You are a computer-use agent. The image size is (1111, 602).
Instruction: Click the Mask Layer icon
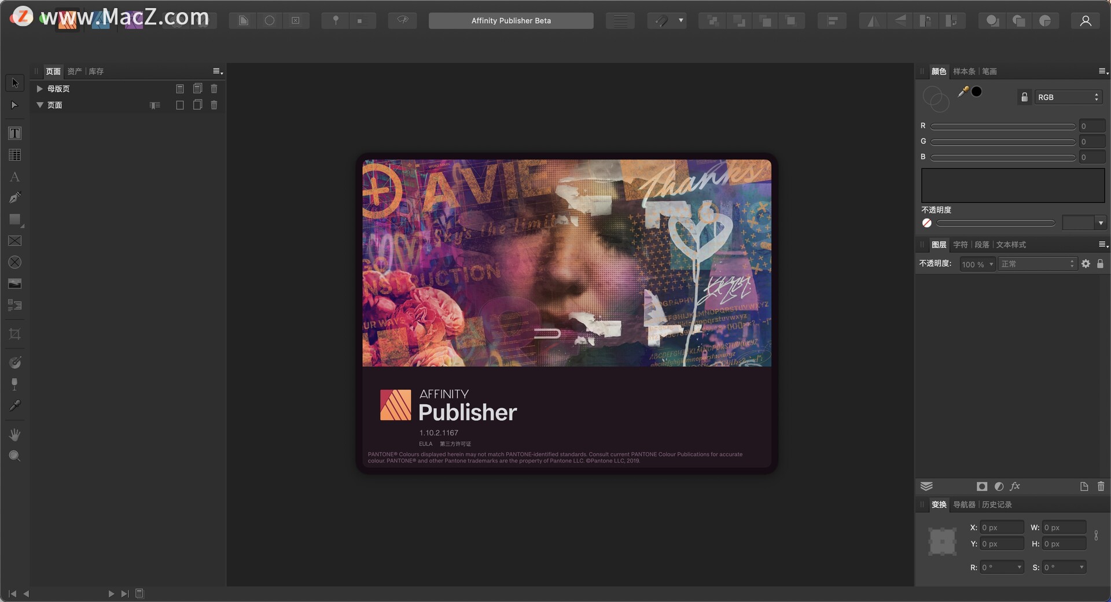click(982, 487)
